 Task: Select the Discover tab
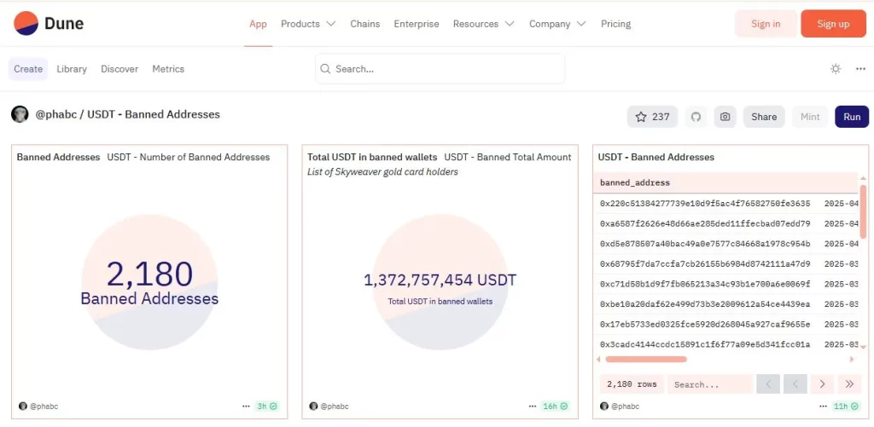[x=119, y=69]
